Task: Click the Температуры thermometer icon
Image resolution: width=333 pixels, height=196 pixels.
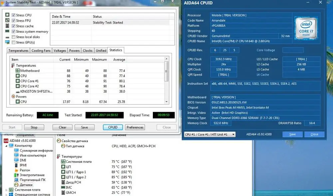Action: pyautogui.click(x=59, y=156)
